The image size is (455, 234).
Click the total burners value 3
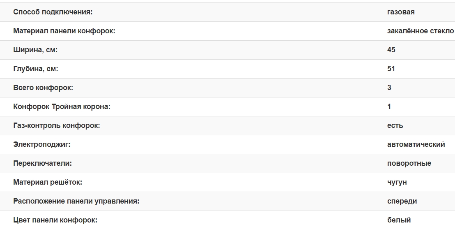coord(389,88)
